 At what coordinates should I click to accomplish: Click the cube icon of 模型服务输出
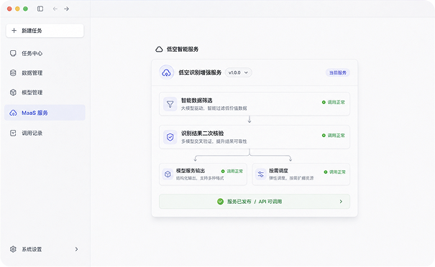pyautogui.click(x=168, y=174)
